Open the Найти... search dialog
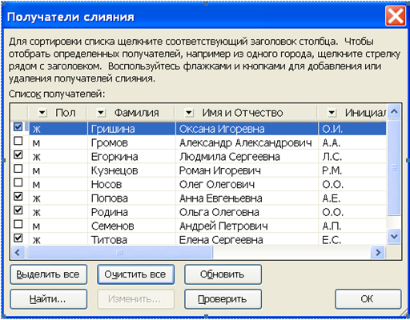The image size is (410, 320). (49, 299)
